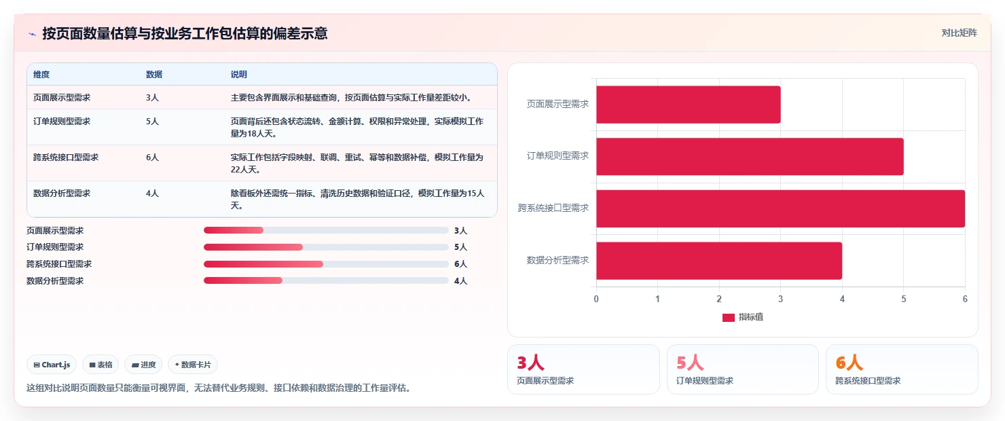The width and height of the screenshot is (1005, 421).
Task: Click the 订单规则型需求 chart bar
Action: point(750,156)
